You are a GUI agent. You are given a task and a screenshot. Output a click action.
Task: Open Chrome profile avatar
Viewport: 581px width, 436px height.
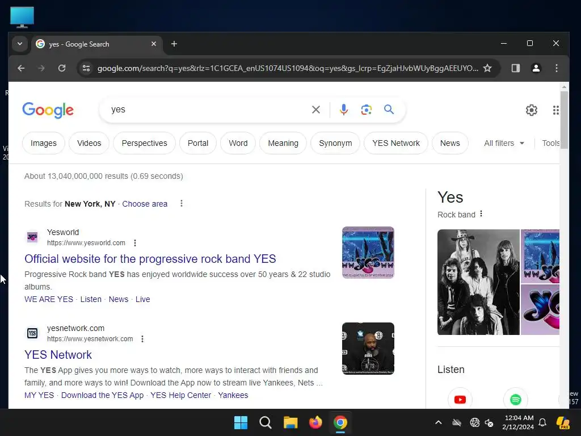click(536, 68)
